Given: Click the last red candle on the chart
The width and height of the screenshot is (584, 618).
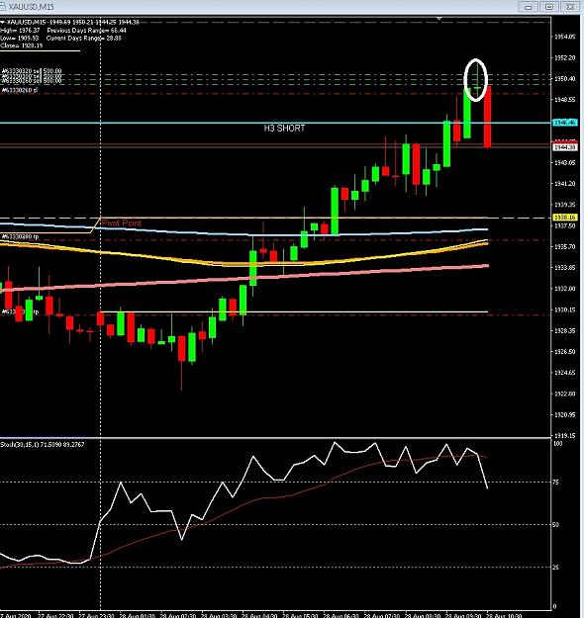Looking at the screenshot, I should [488, 117].
